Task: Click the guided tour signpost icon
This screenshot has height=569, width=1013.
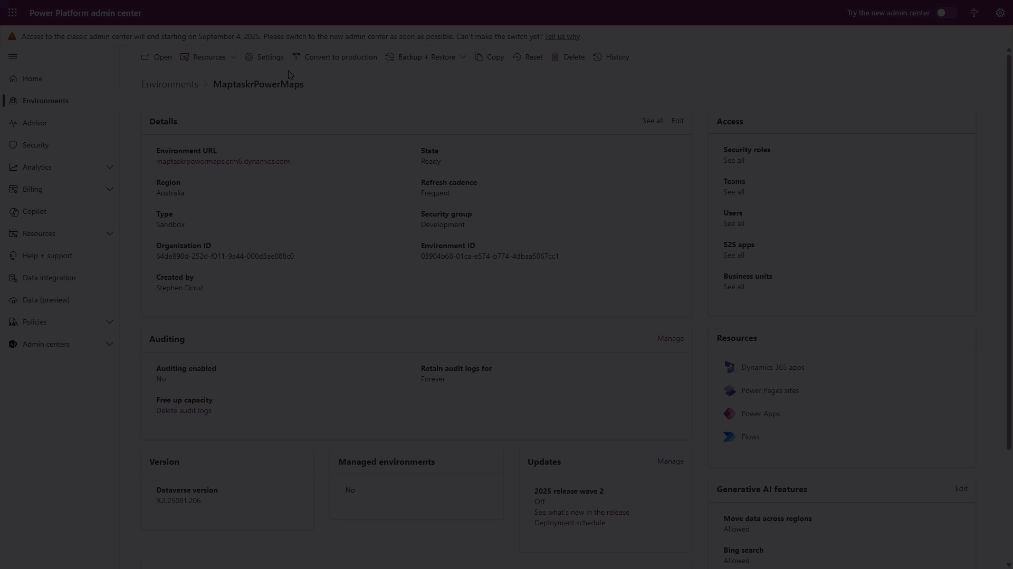Action: tap(973, 13)
